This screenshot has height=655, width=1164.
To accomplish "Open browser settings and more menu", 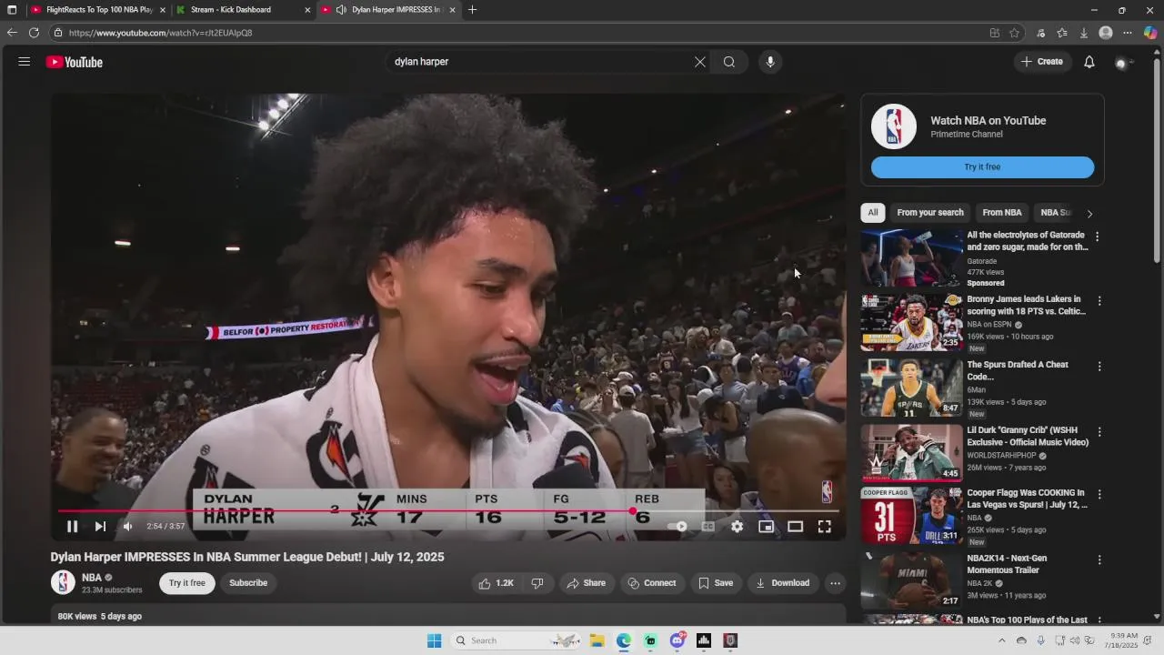I will (x=1128, y=33).
